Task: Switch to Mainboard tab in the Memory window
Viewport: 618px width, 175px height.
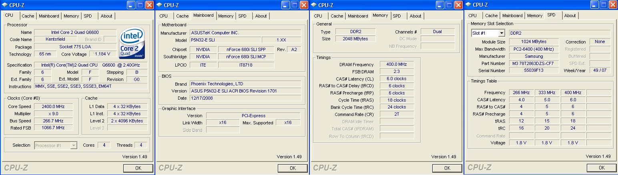Action: 358,16
